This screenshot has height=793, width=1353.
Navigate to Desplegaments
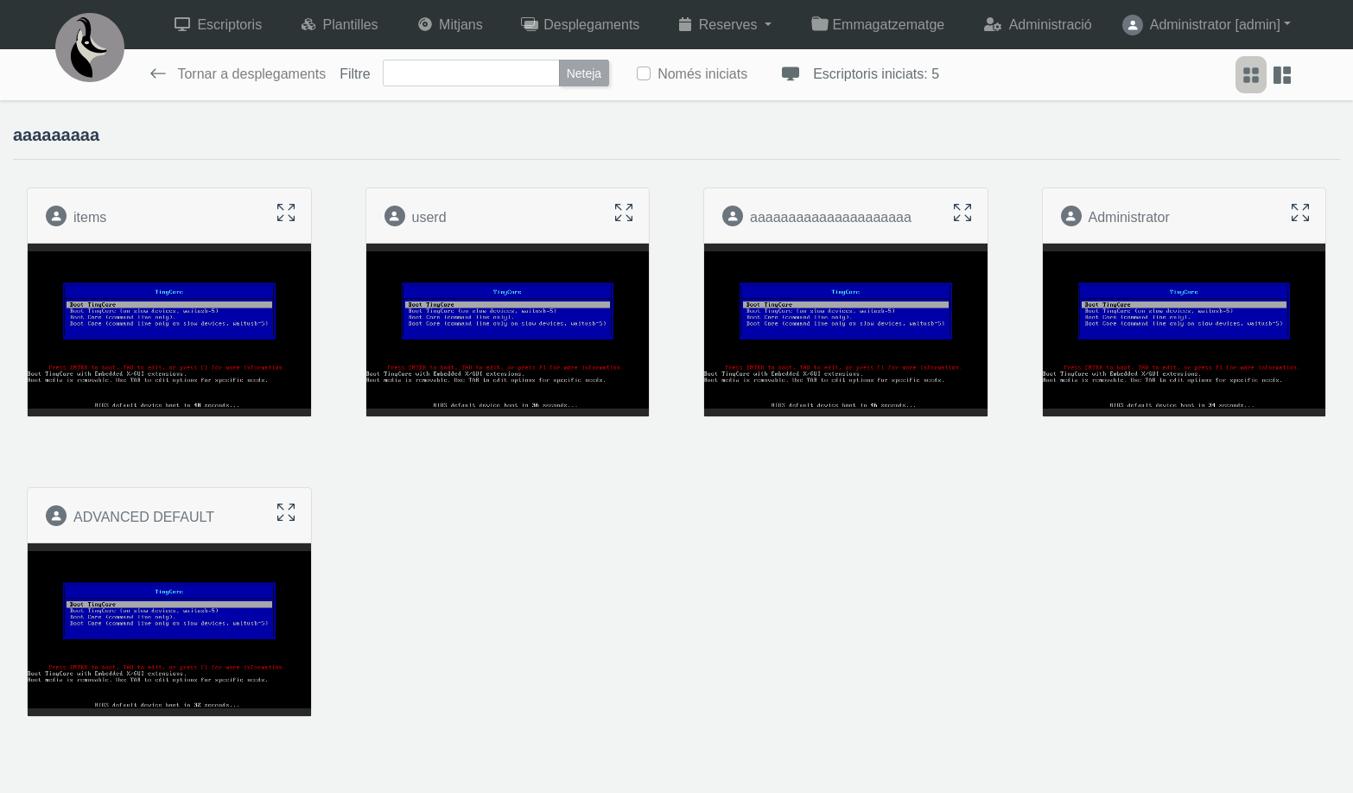tap(580, 24)
